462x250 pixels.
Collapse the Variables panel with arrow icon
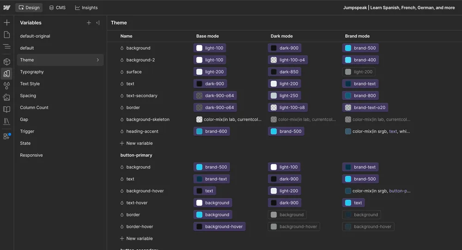(x=98, y=23)
